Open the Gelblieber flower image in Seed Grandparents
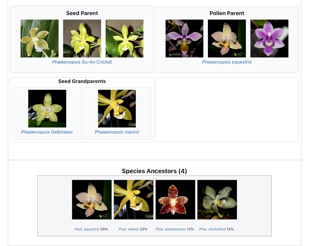Viewport: 309px width, 246px height. [x=47, y=109]
